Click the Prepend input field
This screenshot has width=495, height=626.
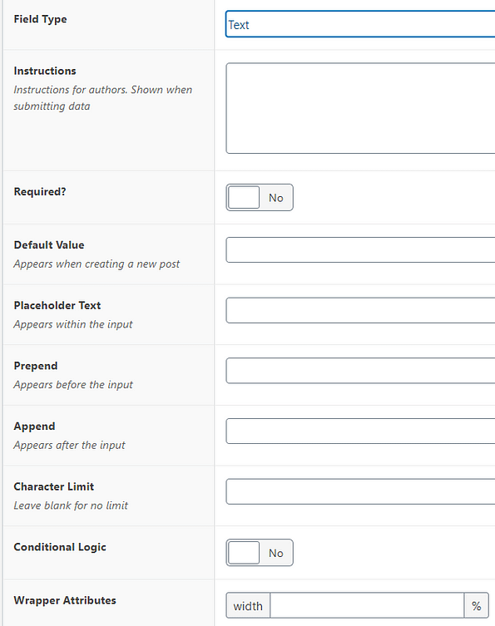coord(360,371)
